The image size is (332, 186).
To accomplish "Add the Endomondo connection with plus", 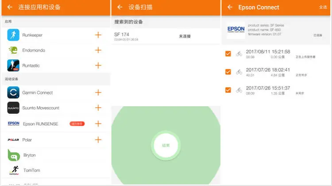I will coord(98,50).
